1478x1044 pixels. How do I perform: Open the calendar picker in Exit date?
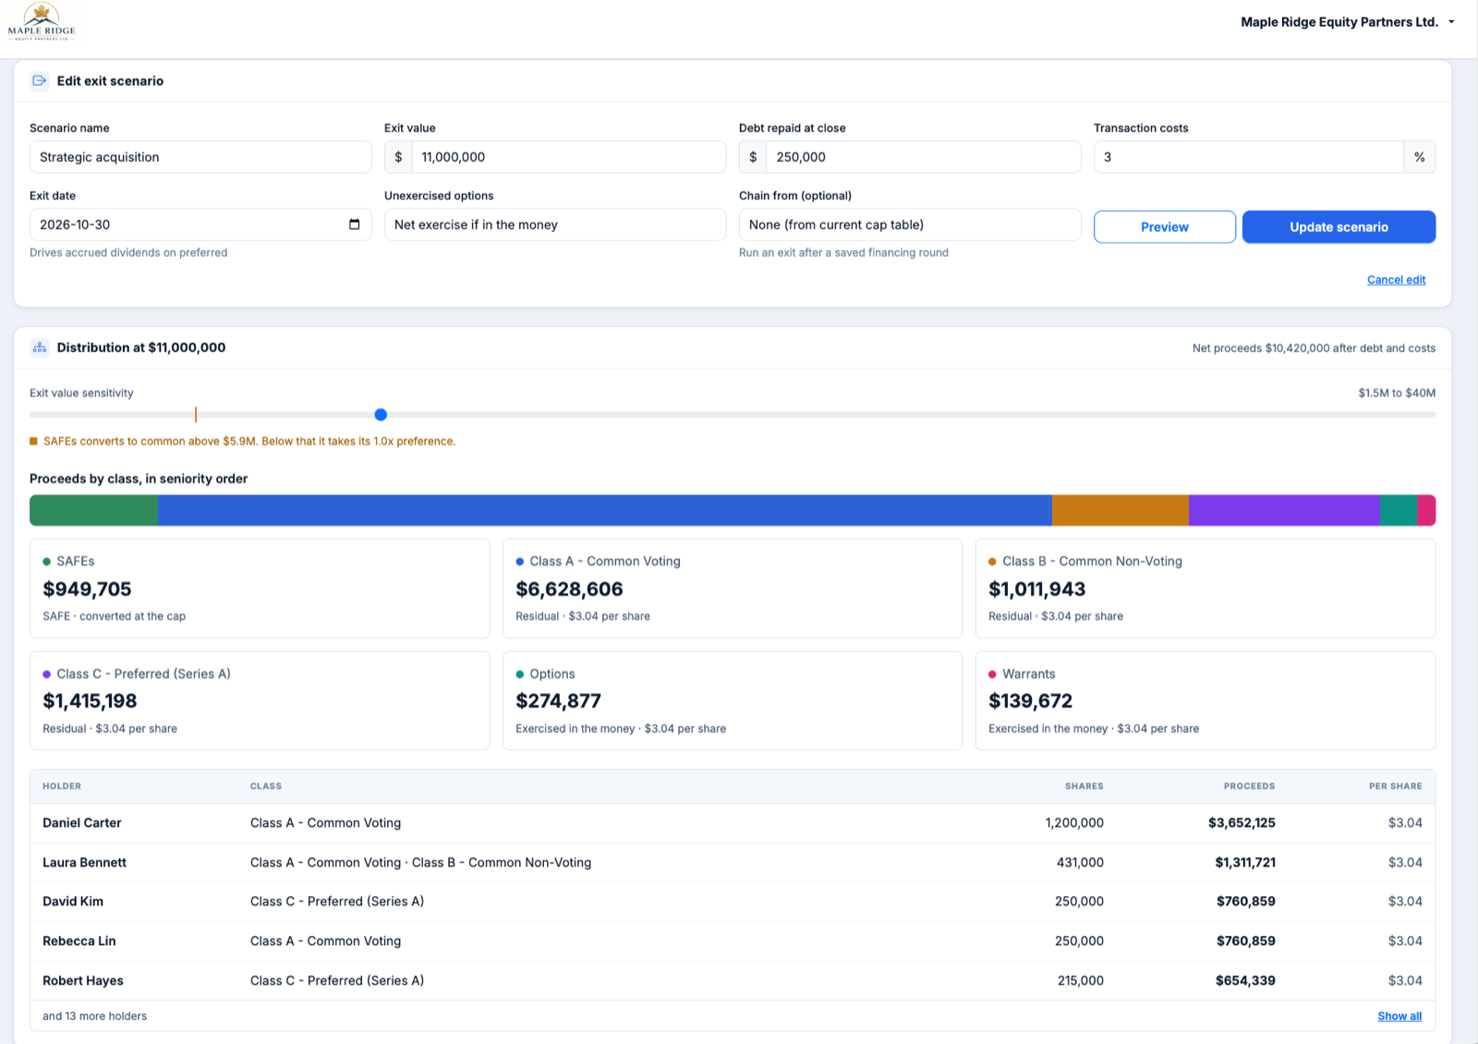pyautogui.click(x=354, y=225)
